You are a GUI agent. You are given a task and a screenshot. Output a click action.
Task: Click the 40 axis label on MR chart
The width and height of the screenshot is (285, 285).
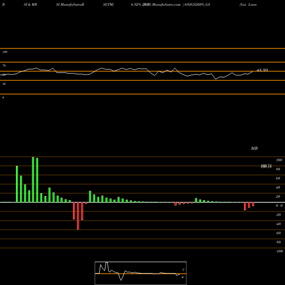[278, 188]
